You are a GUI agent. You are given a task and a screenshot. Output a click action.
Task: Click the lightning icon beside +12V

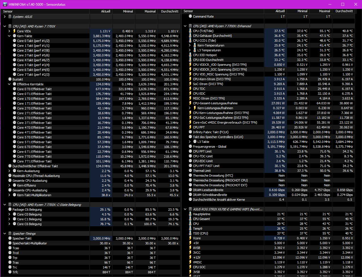click(x=190, y=257)
